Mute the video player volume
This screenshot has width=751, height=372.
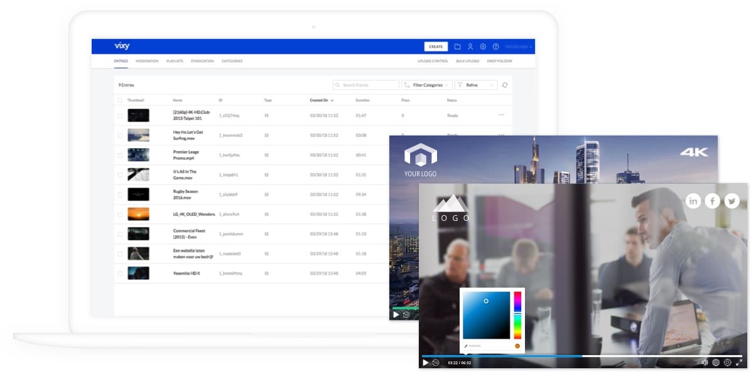click(705, 362)
